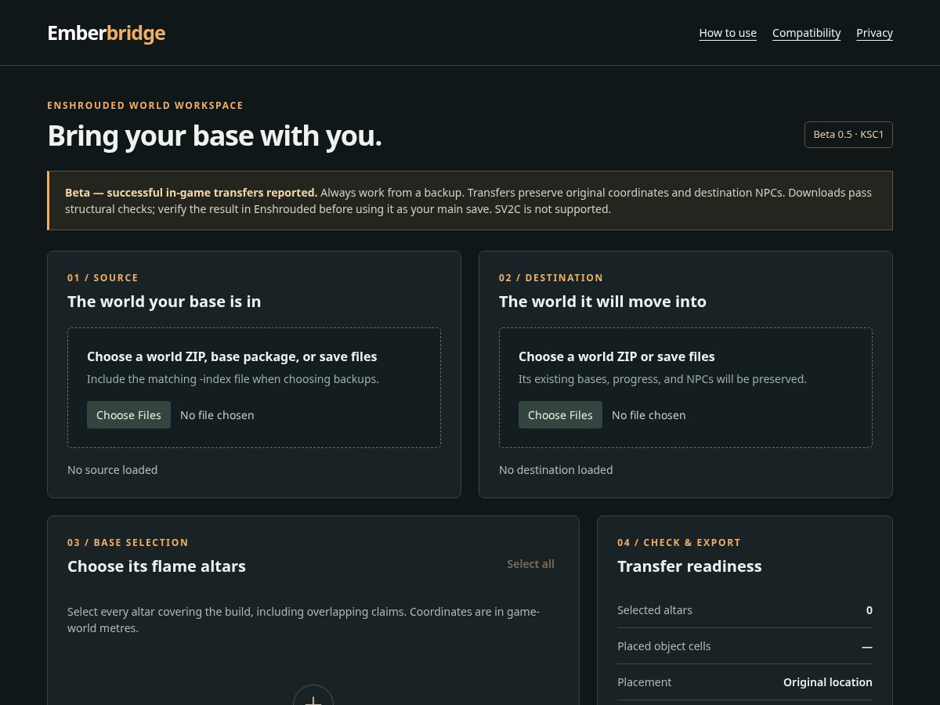The height and width of the screenshot is (705, 940).
Task: Choose Files for the destination world
Action: 560,415
